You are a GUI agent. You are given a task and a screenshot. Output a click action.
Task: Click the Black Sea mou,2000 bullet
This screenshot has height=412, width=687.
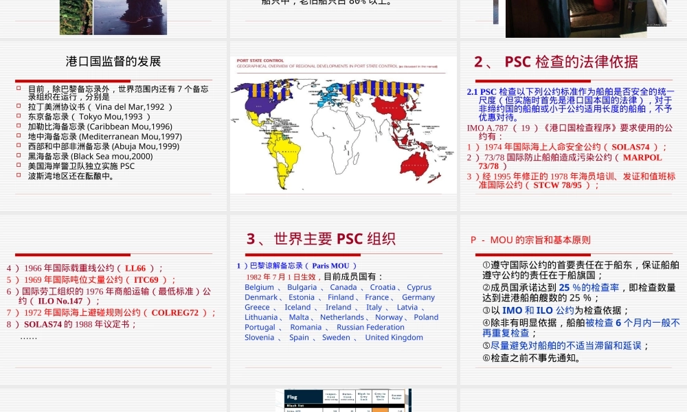[x=91, y=157]
